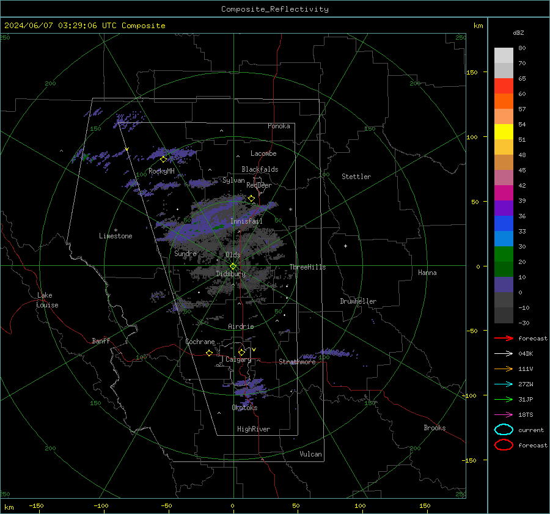This screenshot has width=550, height=514.
Task: Click the Lacombe label
Action: tap(263, 153)
